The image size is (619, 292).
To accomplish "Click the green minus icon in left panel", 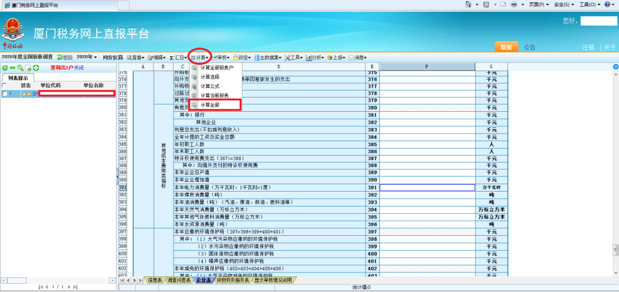I will click(x=12, y=68).
